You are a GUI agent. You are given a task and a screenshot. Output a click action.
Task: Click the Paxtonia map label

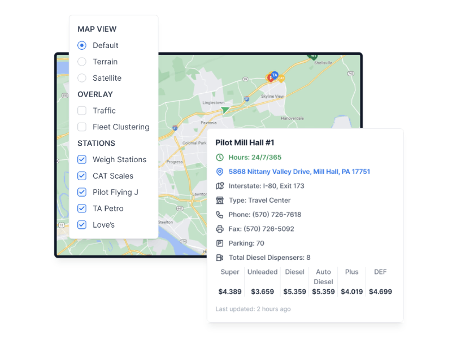pos(208,123)
